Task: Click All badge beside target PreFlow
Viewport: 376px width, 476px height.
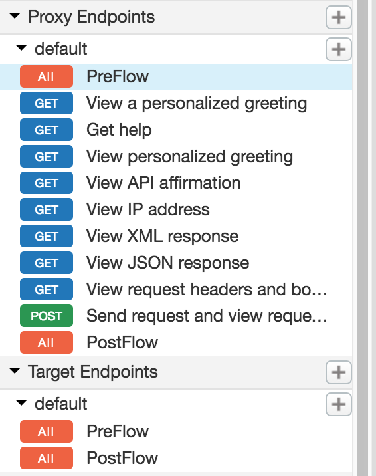Action: click(x=47, y=431)
